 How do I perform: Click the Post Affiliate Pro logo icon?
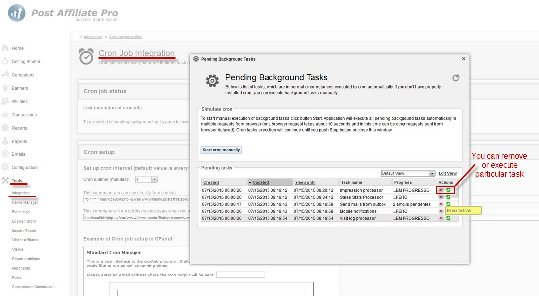pyautogui.click(x=17, y=13)
